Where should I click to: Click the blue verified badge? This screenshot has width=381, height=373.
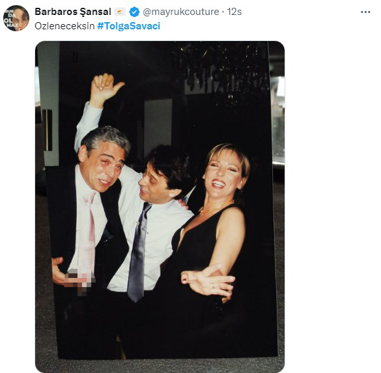coord(134,12)
